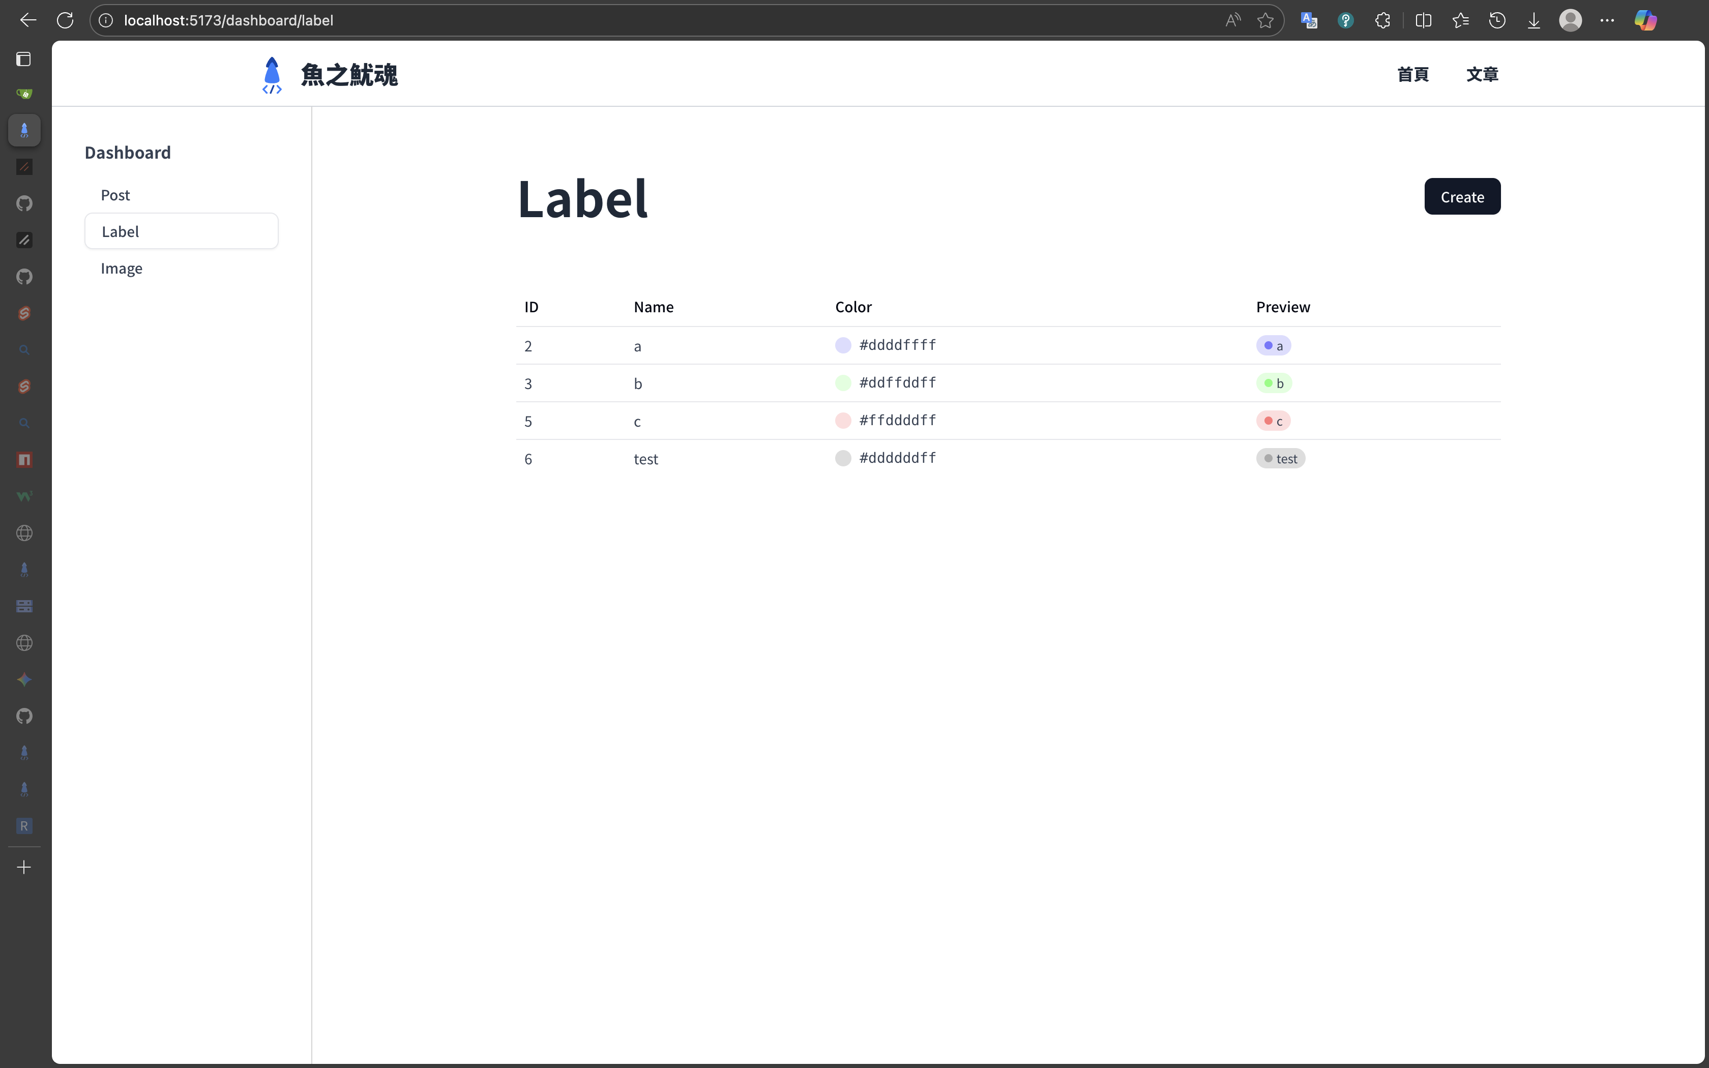
Task: Open the downloads arrow icon
Action: pyautogui.click(x=1533, y=20)
